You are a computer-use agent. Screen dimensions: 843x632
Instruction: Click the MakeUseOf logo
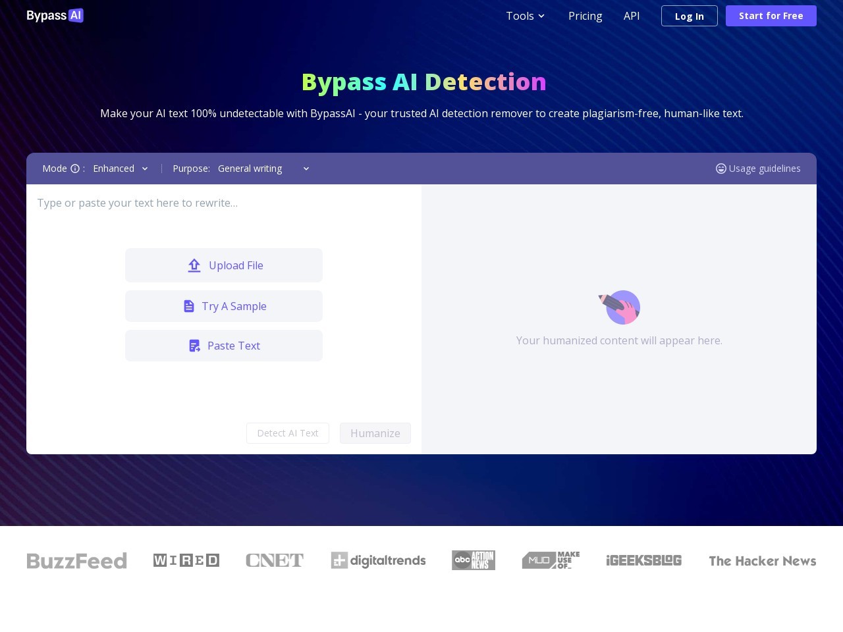[551, 560]
